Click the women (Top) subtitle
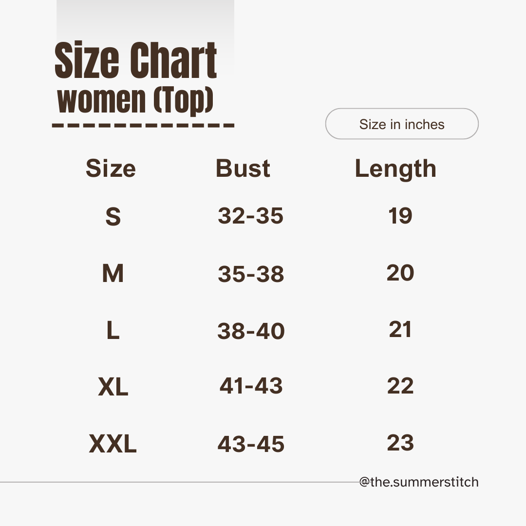The image size is (526, 526). 135,100
